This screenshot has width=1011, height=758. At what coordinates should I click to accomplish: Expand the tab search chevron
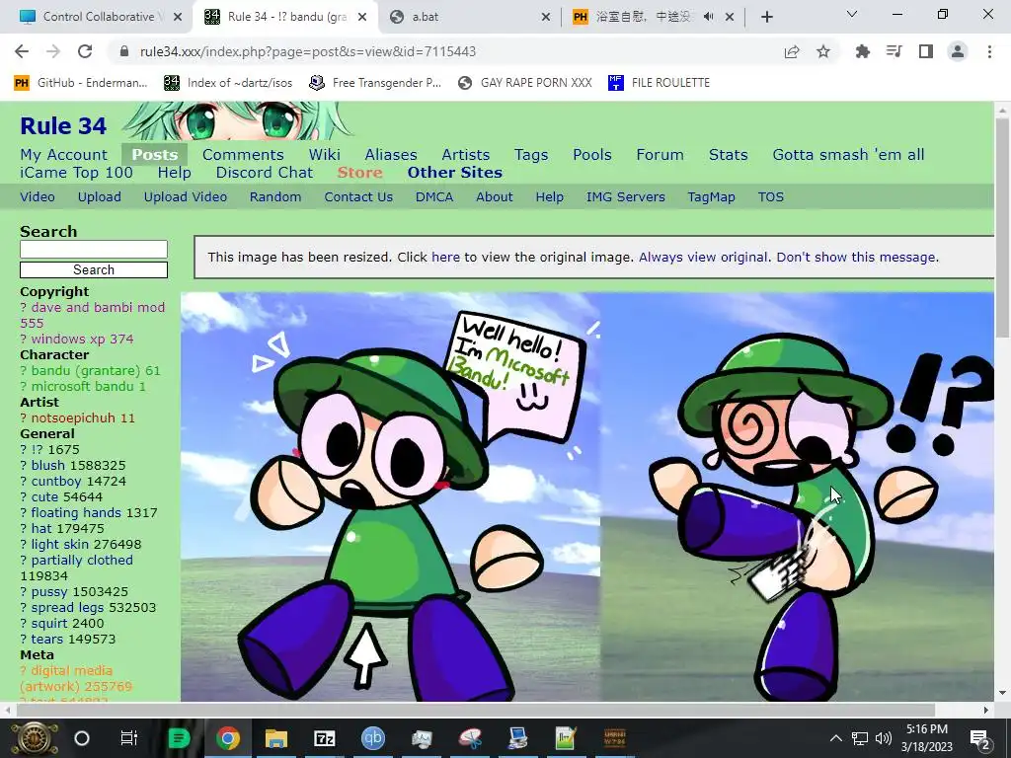tap(852, 14)
